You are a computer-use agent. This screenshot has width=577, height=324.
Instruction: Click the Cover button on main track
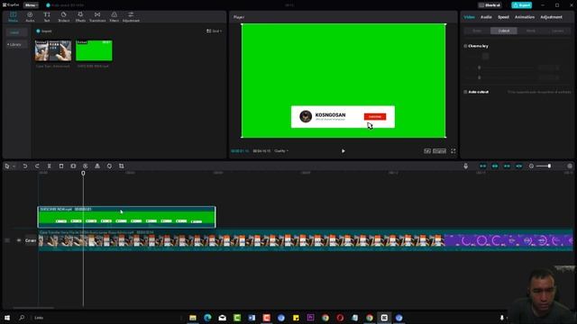(x=31, y=240)
